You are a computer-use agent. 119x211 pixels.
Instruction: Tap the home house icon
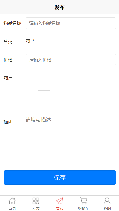12,201
